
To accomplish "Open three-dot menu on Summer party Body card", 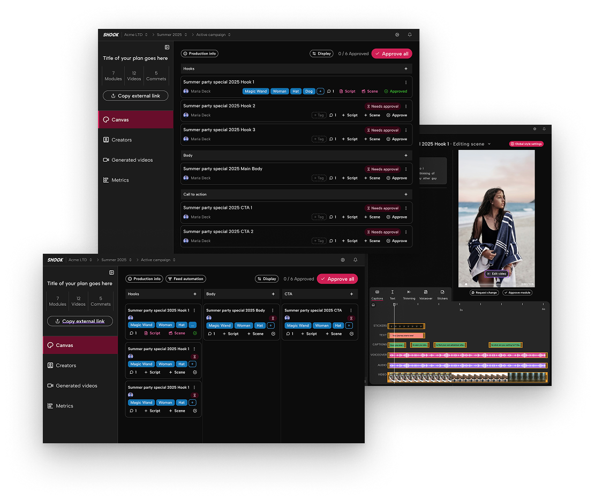I will [273, 310].
